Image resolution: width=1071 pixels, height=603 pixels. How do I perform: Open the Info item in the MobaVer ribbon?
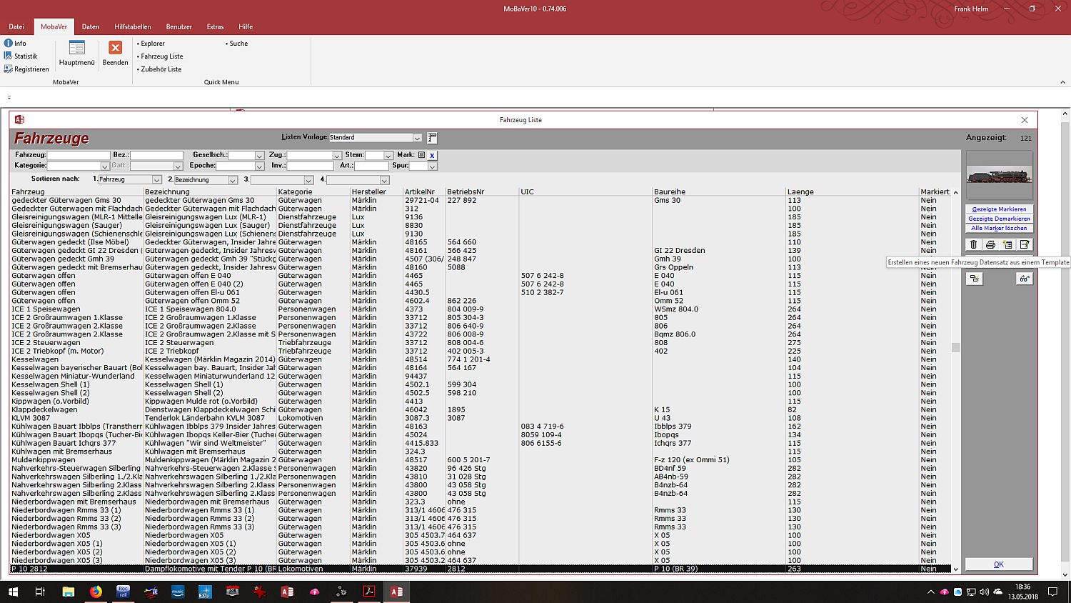pos(15,44)
